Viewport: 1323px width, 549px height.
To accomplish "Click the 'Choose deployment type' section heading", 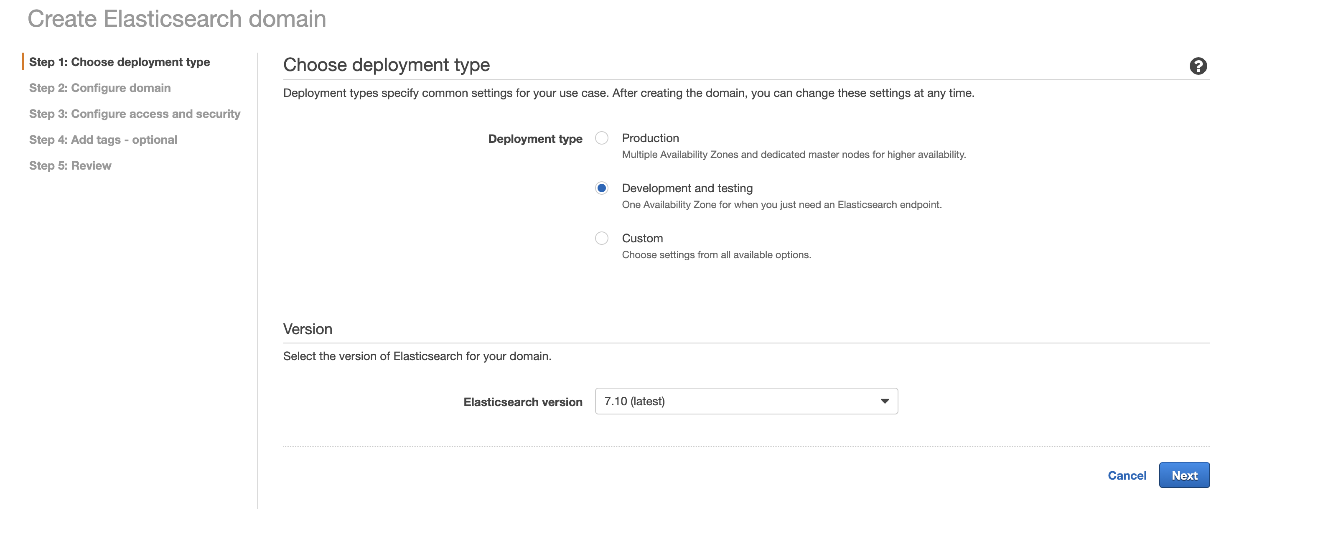I will pyautogui.click(x=386, y=65).
